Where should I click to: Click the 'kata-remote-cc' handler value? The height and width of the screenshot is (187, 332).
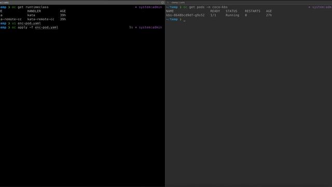click(x=40, y=19)
